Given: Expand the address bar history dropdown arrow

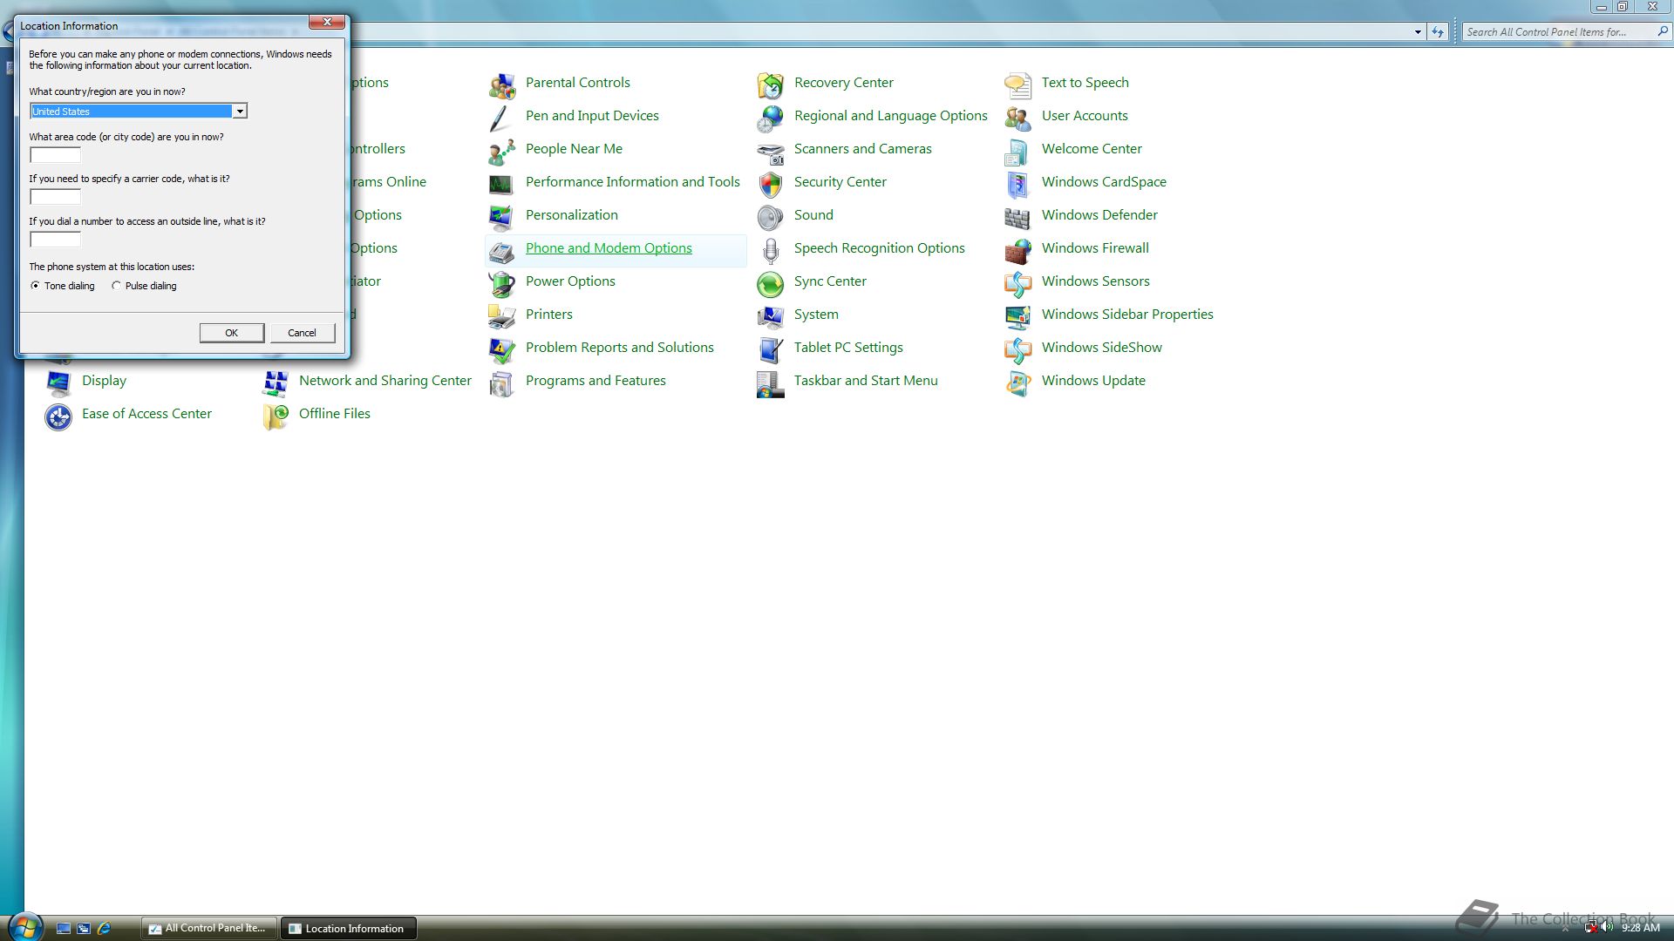Looking at the screenshot, I should (x=1418, y=32).
